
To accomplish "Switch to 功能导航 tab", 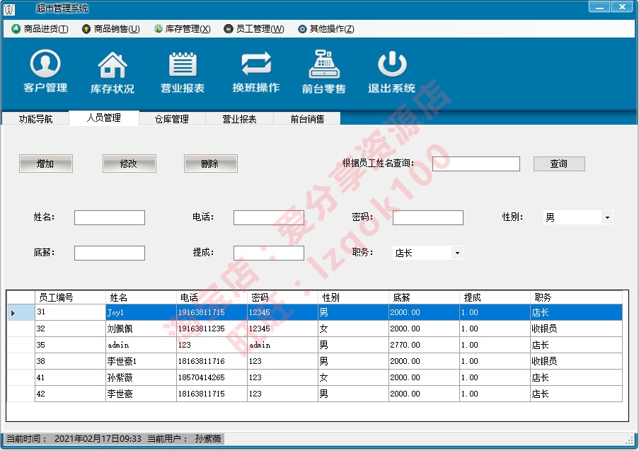I will click(36, 119).
